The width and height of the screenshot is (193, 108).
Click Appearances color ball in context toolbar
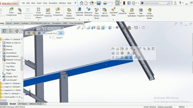click(122, 53)
